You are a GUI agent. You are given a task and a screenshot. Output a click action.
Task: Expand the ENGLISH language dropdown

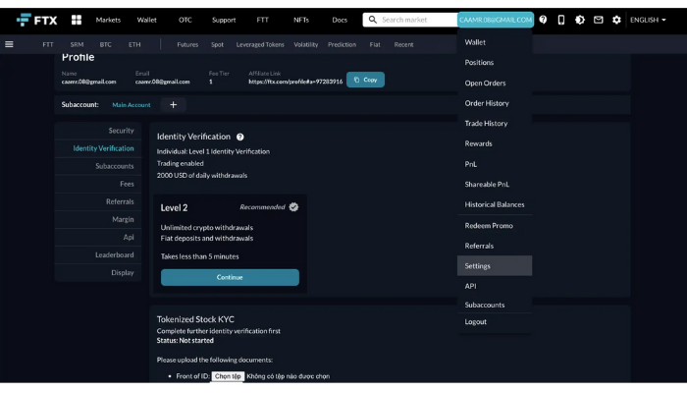[648, 20]
